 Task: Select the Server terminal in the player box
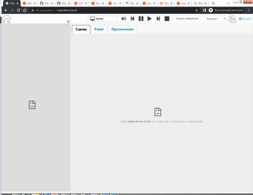pyautogui.click(x=102, y=19)
